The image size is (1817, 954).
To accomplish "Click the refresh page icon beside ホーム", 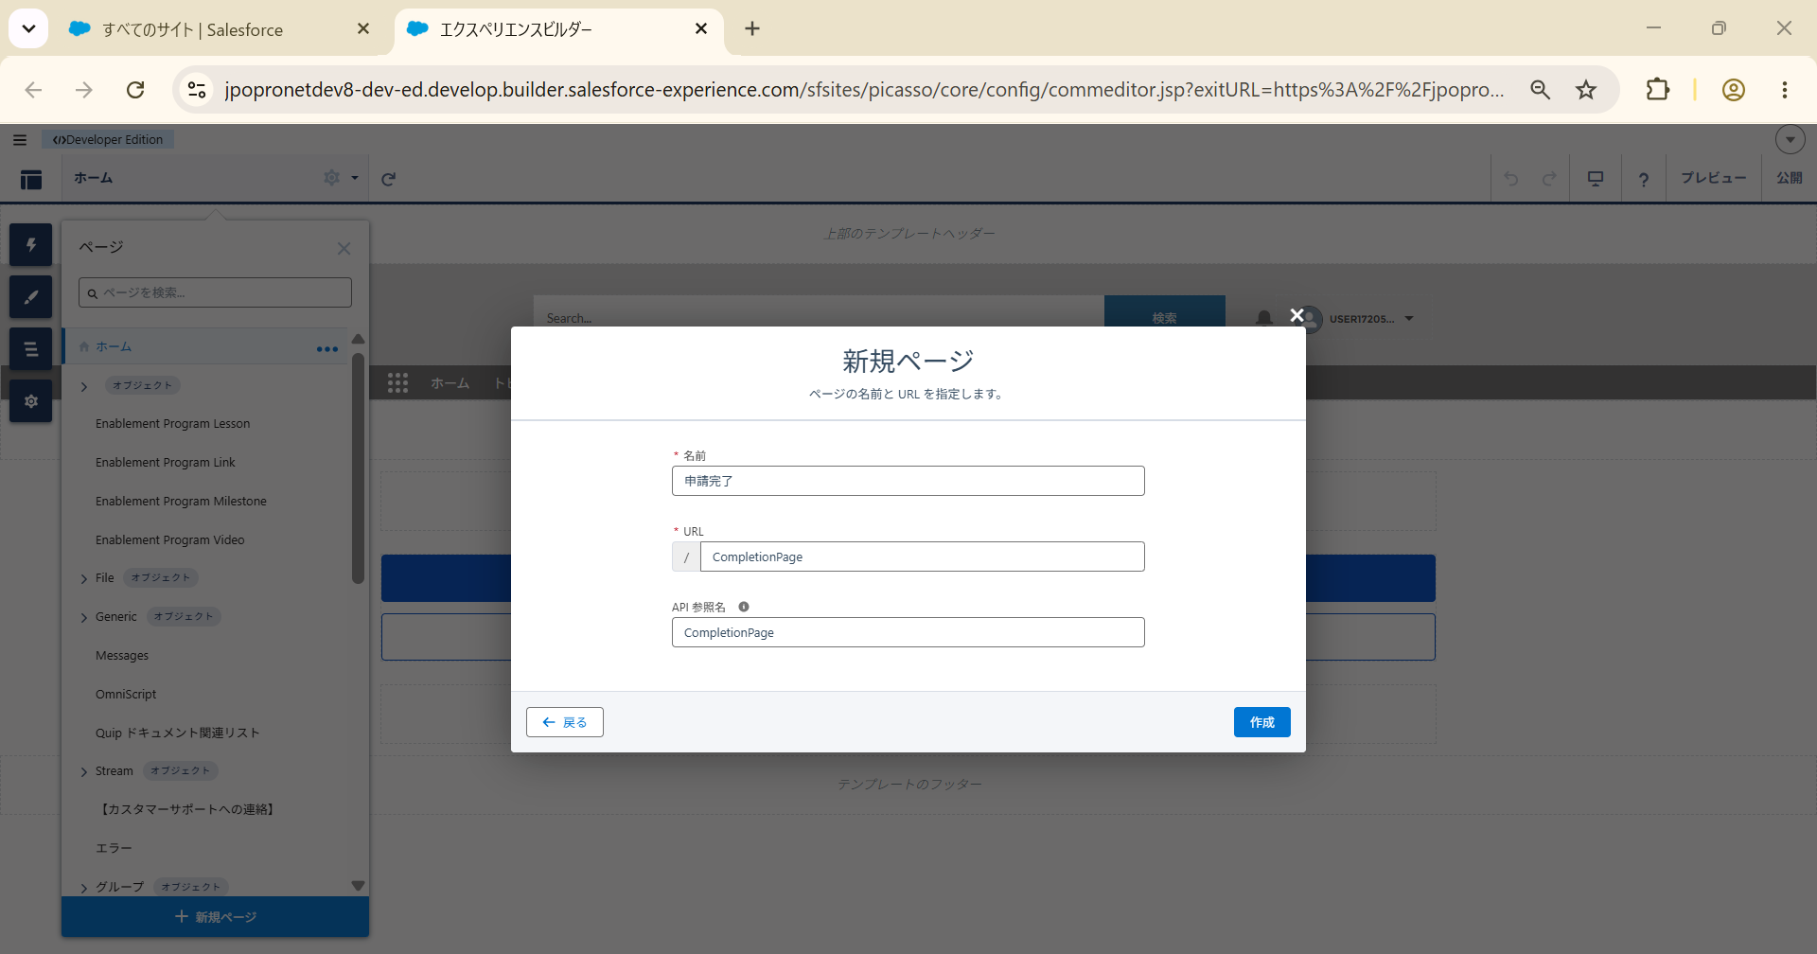I will click(x=388, y=179).
